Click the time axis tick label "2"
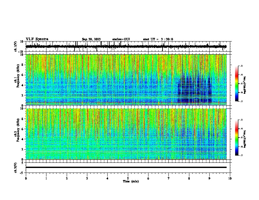259x200 pixels. point(67,178)
